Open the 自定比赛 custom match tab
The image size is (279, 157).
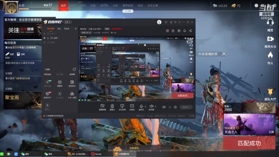tap(153, 6)
